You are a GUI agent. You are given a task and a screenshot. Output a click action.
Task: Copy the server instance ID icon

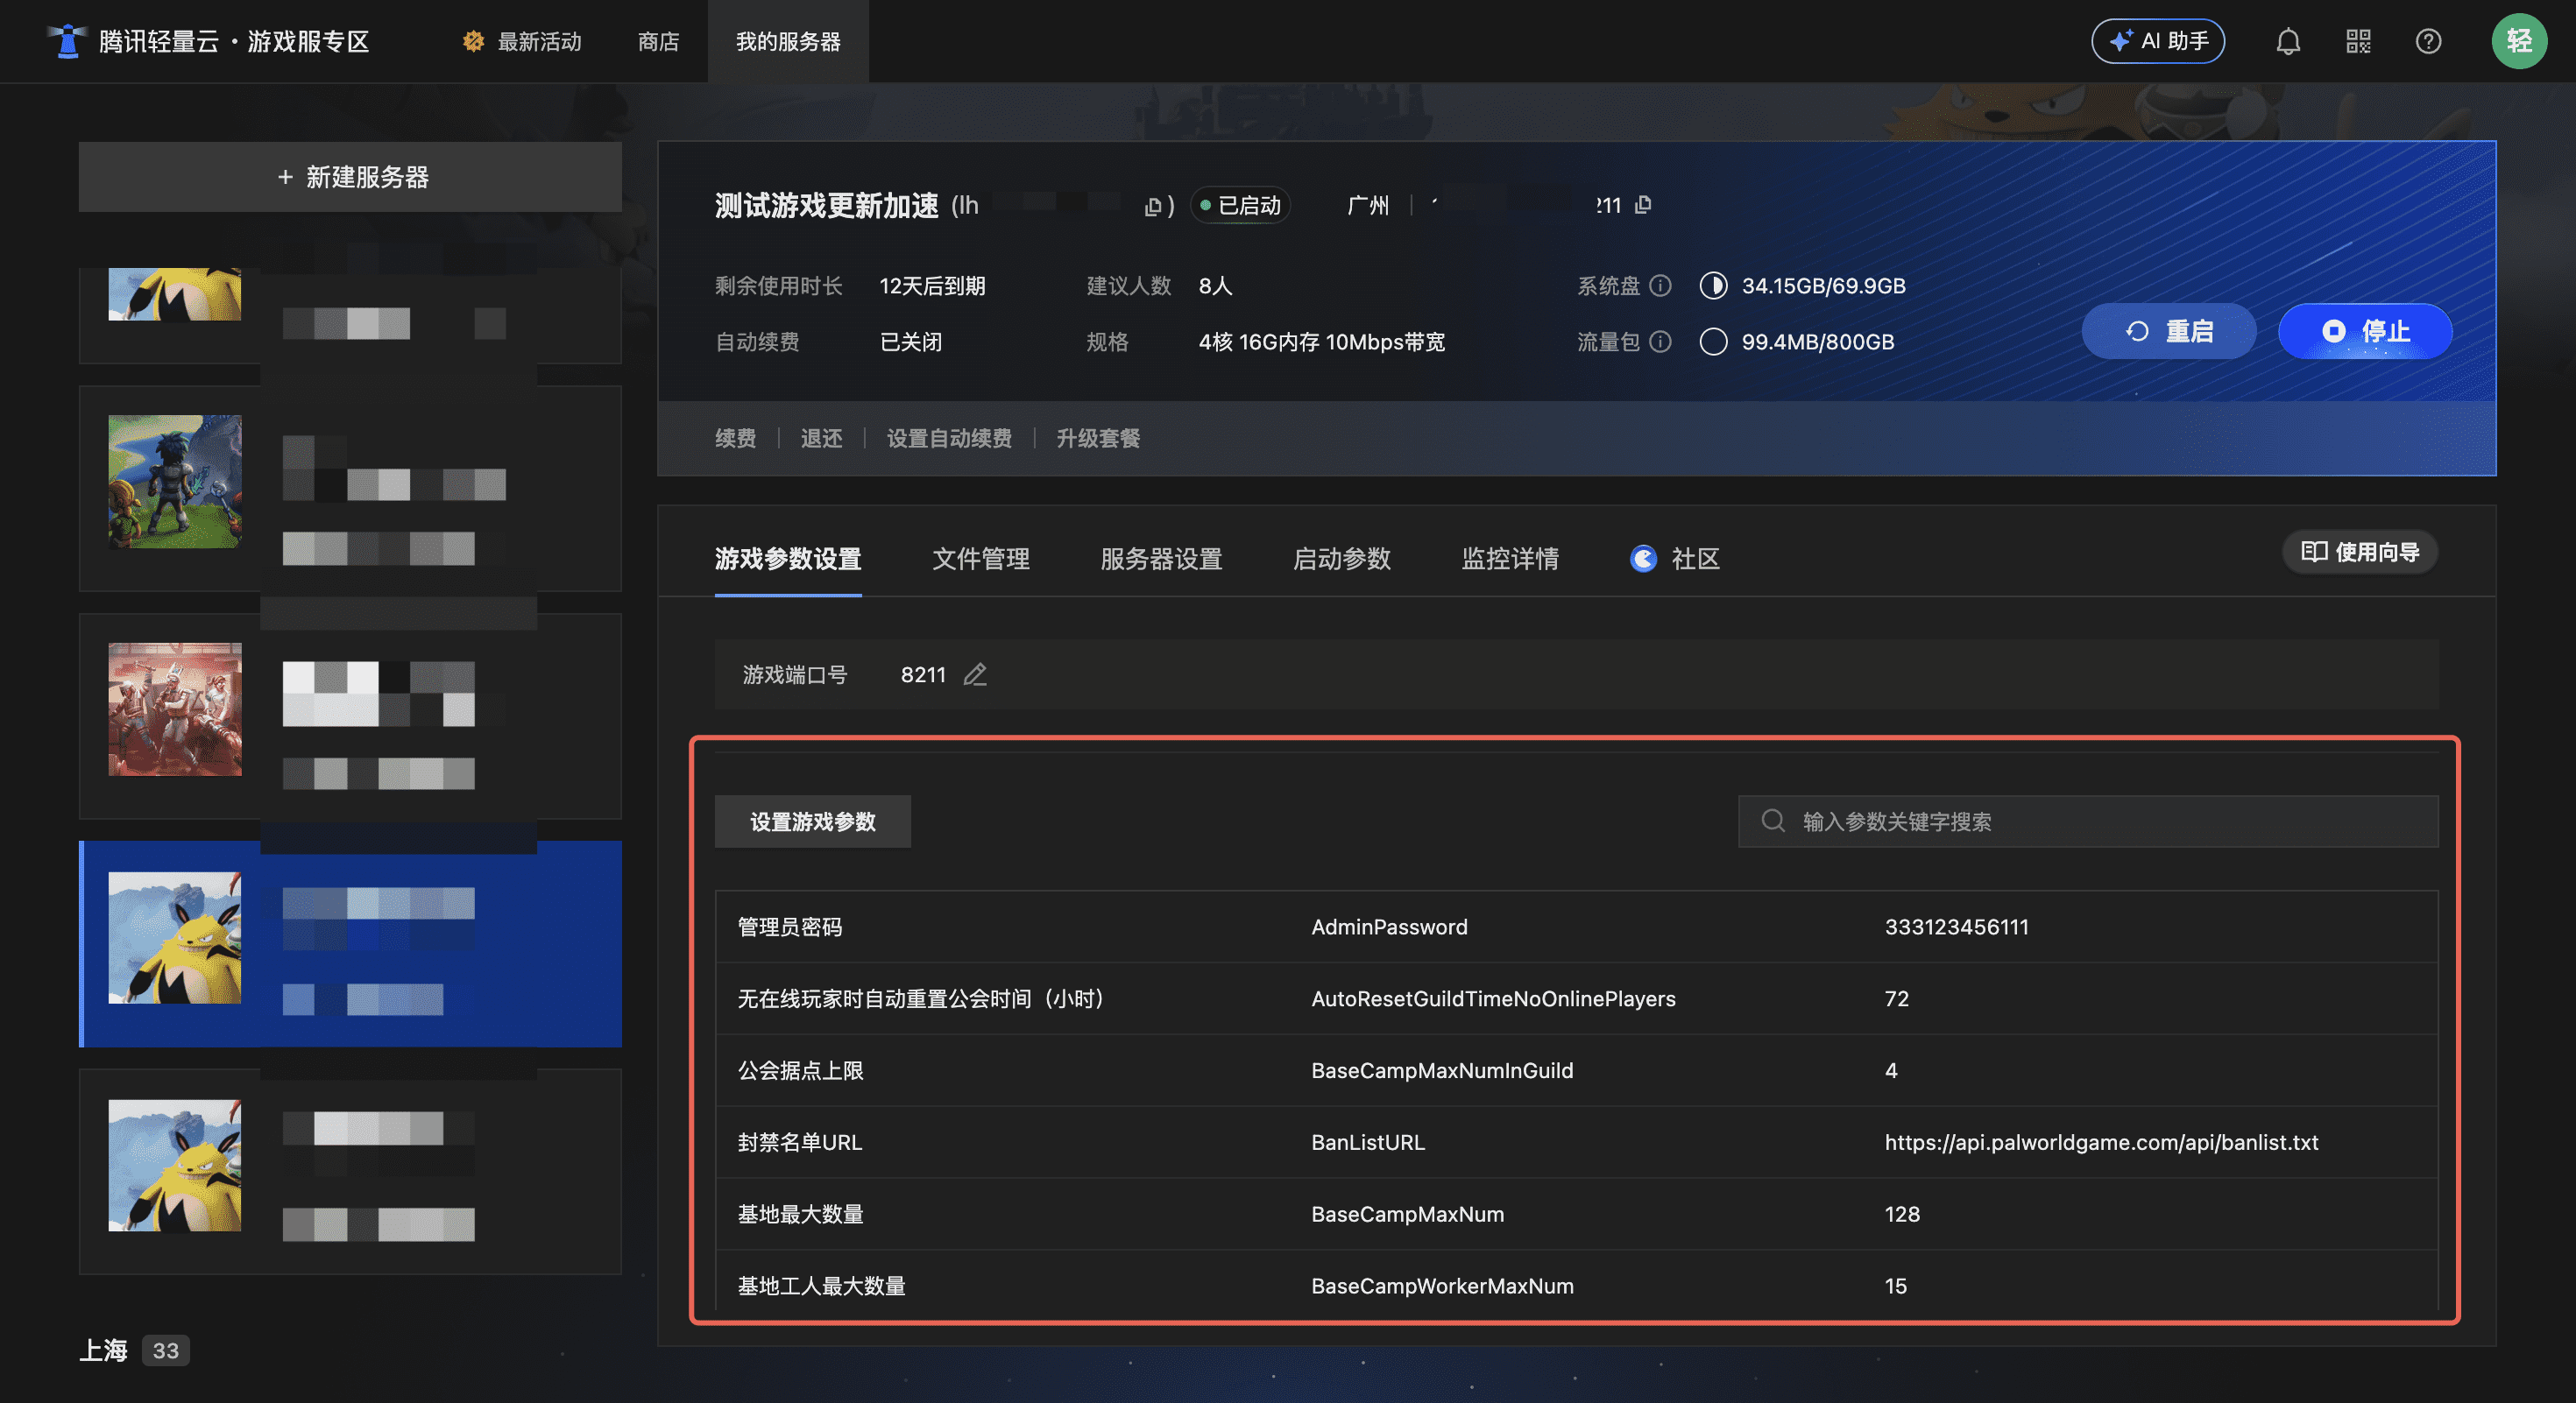tap(1153, 206)
